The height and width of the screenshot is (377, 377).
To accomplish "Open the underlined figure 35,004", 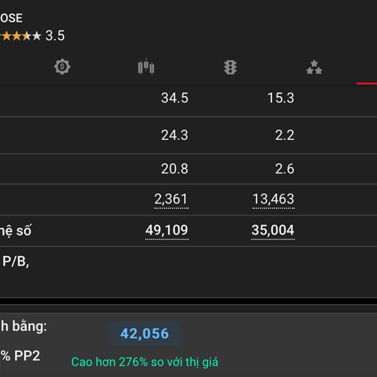I will (x=273, y=231).
